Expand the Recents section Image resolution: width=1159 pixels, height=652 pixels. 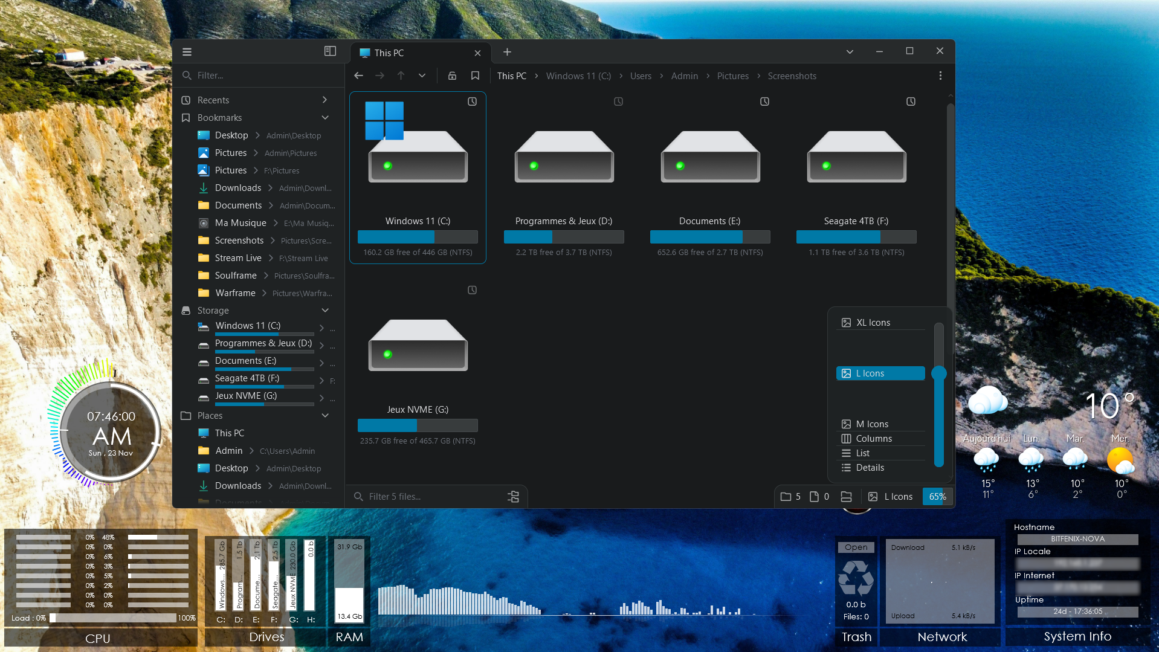point(325,100)
